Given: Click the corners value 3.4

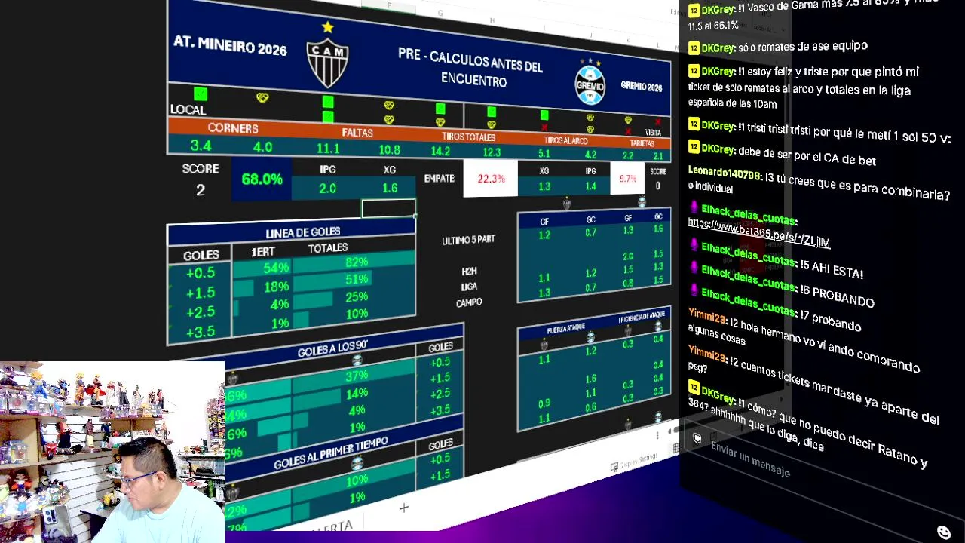Looking at the screenshot, I should point(201,146).
